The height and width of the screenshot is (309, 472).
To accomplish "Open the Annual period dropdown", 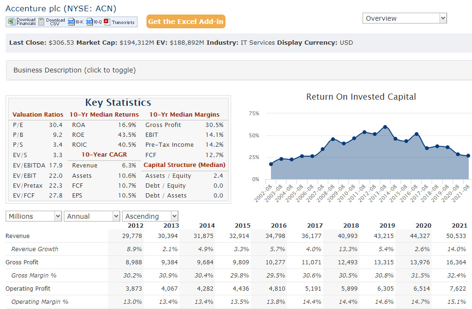I will tap(92, 216).
